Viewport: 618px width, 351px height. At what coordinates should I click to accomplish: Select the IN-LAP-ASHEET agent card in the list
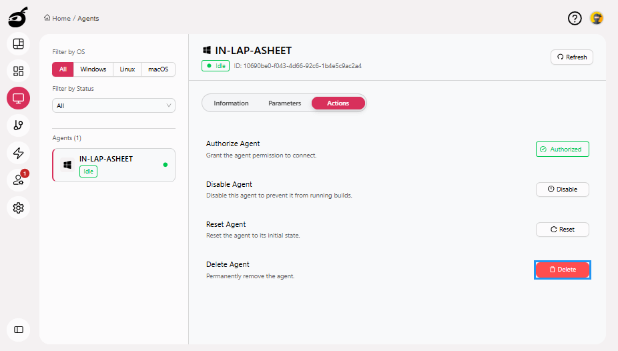click(x=113, y=165)
